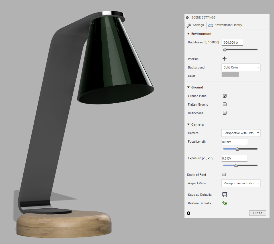Viewport: 274px width, 244px height.
Task: Open the Camera type dropdown
Action: [x=241, y=133]
